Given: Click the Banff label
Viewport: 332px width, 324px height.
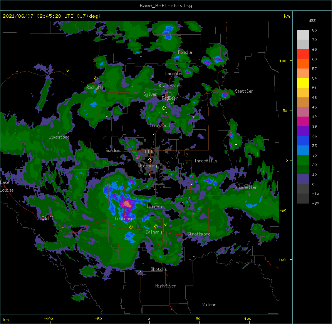Looking at the screenshot, I should pyautogui.click(x=48, y=218).
